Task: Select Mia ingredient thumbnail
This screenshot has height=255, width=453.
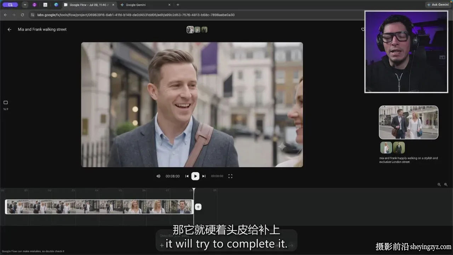Action: pyautogui.click(x=386, y=148)
